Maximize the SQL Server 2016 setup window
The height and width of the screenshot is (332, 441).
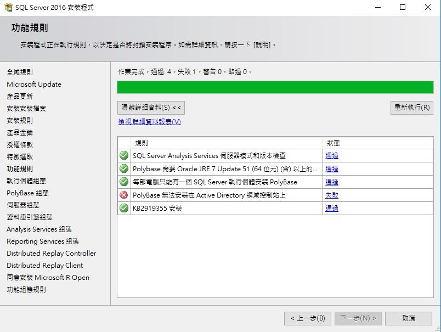(x=403, y=7)
